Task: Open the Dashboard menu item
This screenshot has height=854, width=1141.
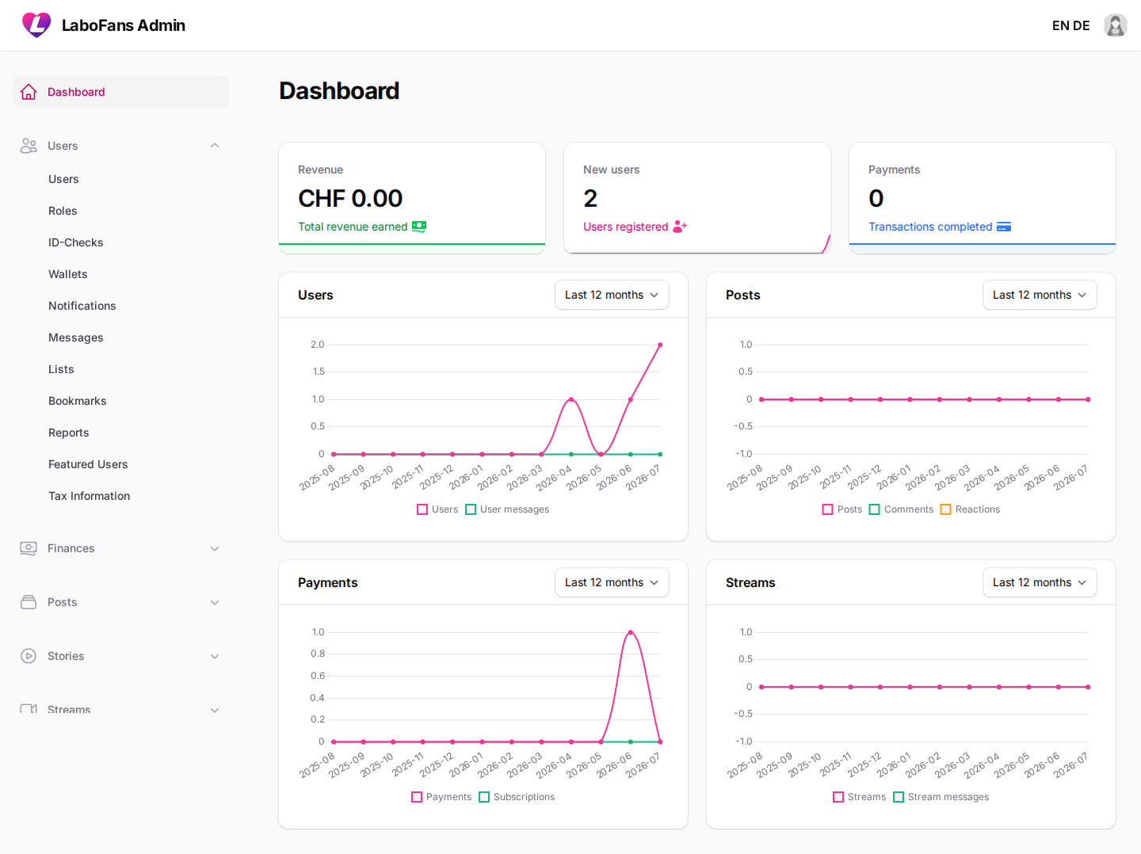Action: (x=120, y=92)
